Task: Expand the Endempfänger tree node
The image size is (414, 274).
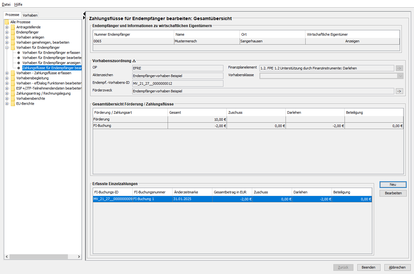Action: pyautogui.click(x=7, y=32)
